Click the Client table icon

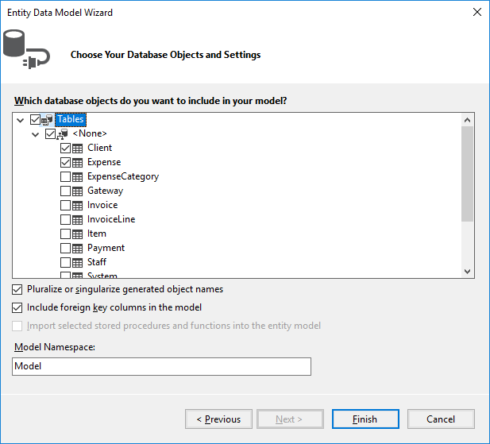click(x=78, y=148)
